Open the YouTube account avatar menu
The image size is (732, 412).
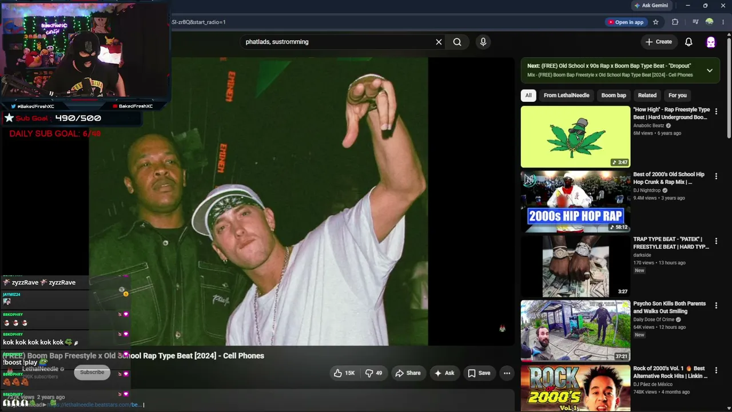pyautogui.click(x=711, y=42)
